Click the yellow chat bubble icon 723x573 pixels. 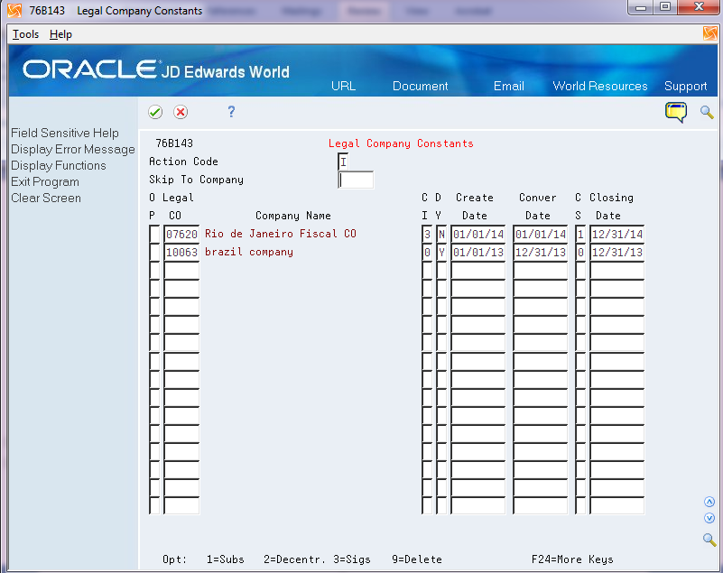[x=676, y=113]
